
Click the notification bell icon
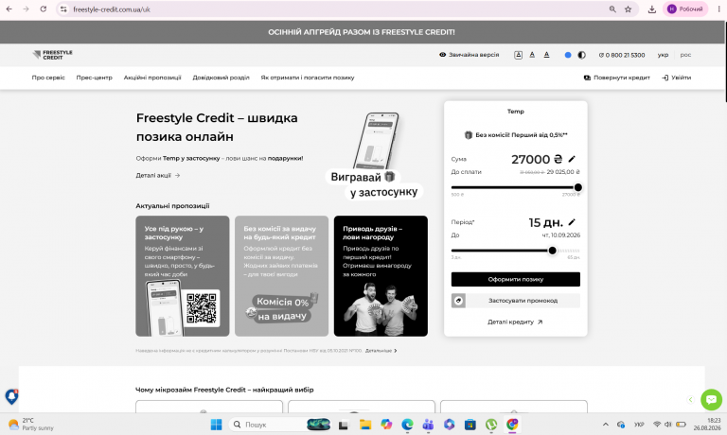(11, 396)
